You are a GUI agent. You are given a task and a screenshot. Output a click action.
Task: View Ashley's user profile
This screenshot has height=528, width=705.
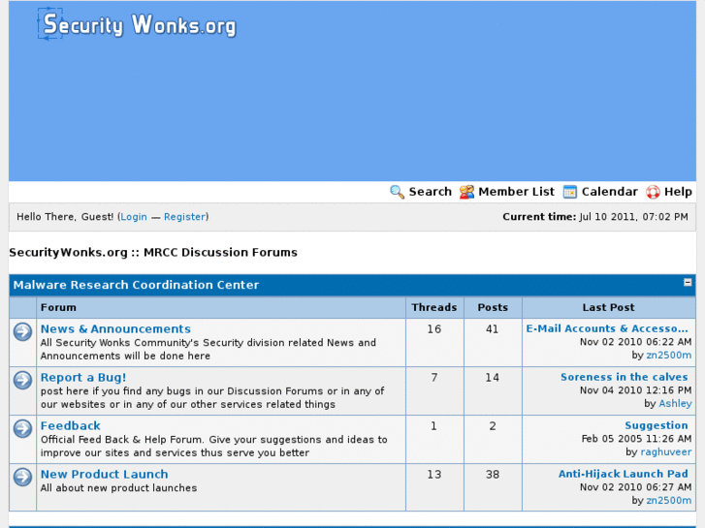(x=675, y=404)
